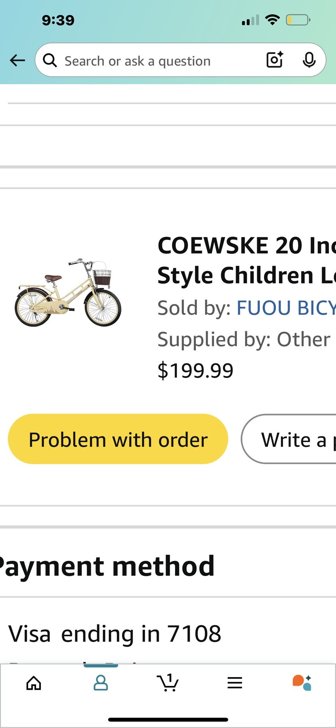This screenshot has height=728, width=336.
Task: Open the shopping cart icon
Action: 168,682
